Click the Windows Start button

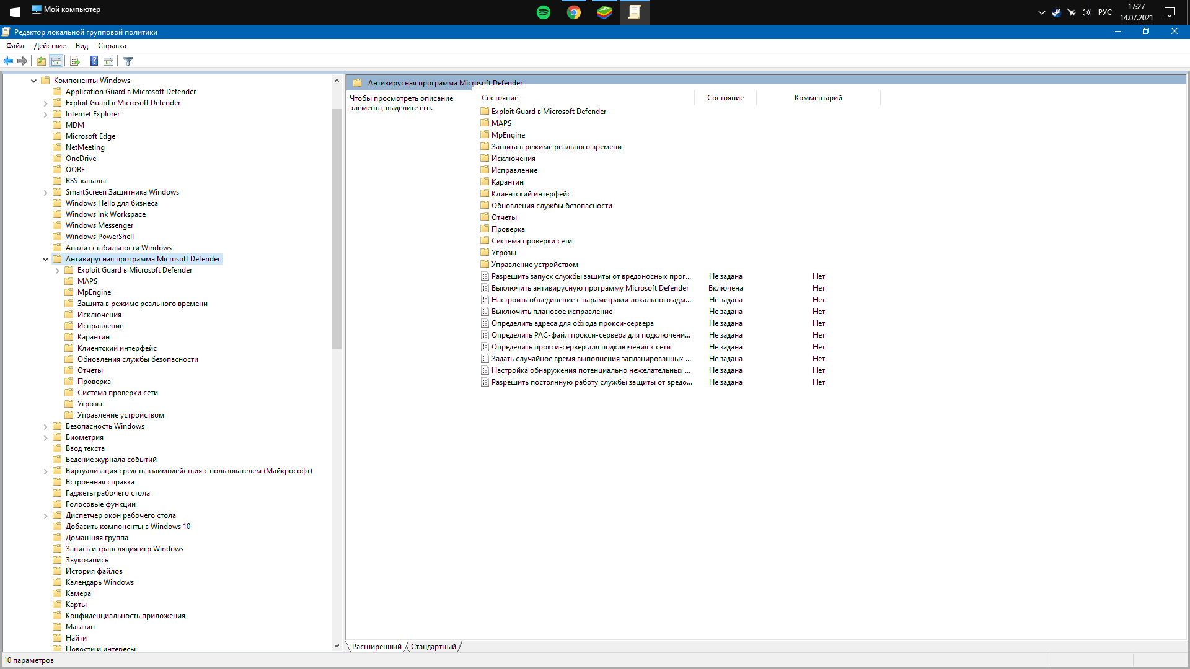[x=15, y=12]
